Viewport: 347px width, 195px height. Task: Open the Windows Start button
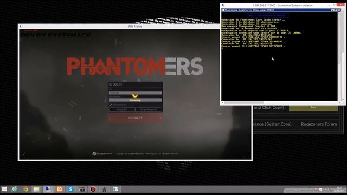[x=4, y=189]
